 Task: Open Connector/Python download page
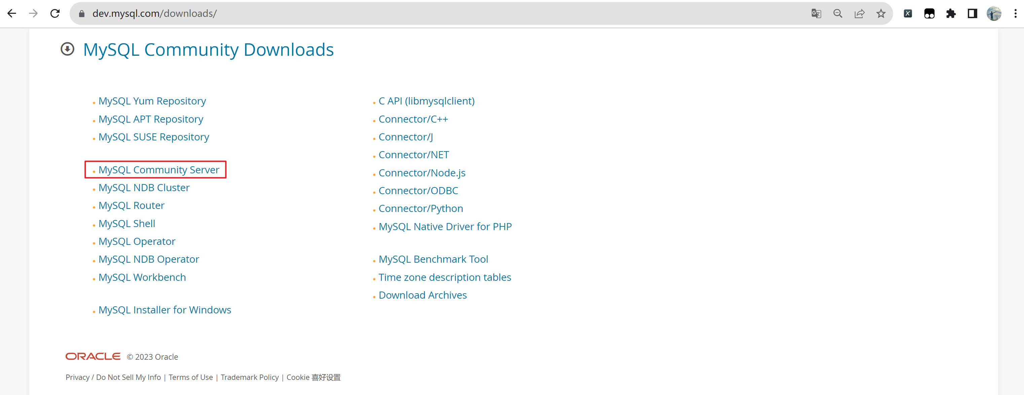420,209
